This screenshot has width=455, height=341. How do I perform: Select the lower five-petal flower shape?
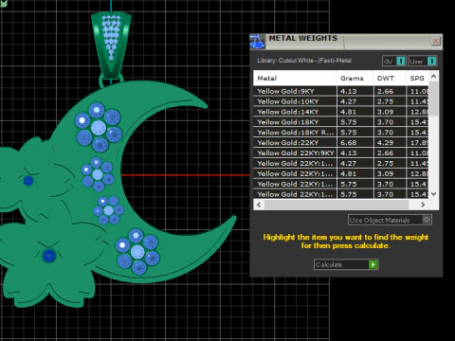(49, 265)
